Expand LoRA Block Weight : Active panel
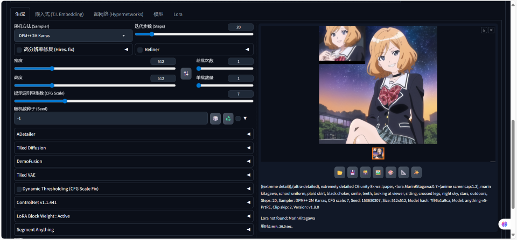This screenshot has width=517, height=240. (134, 216)
